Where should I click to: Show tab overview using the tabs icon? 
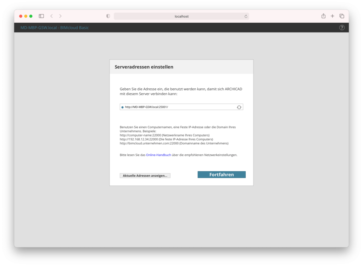341,16
